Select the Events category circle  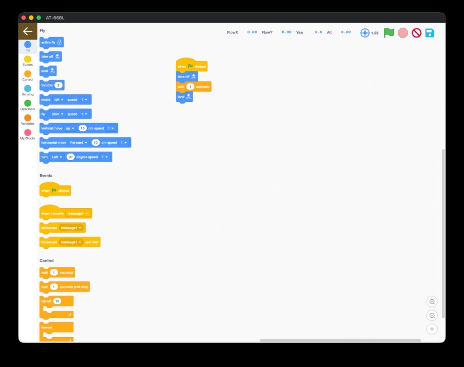28,59
